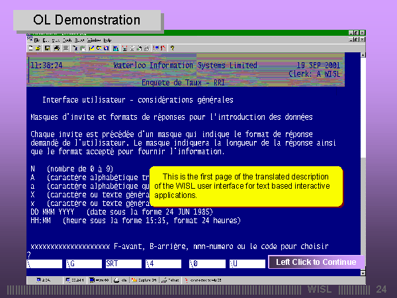Image resolution: width=397 pixels, height=298 pixels.
Task: Click the Open folder toolbar icon
Action: [38, 48]
